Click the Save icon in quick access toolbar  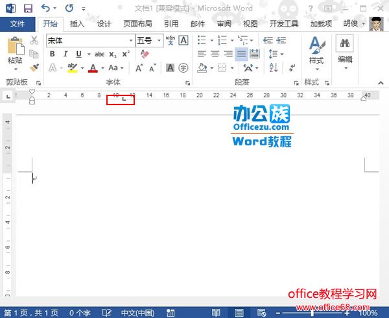pyautogui.click(x=28, y=8)
